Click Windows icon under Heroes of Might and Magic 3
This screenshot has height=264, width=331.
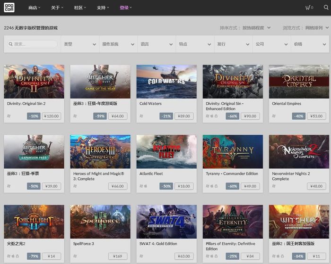pyautogui.click(x=75, y=186)
